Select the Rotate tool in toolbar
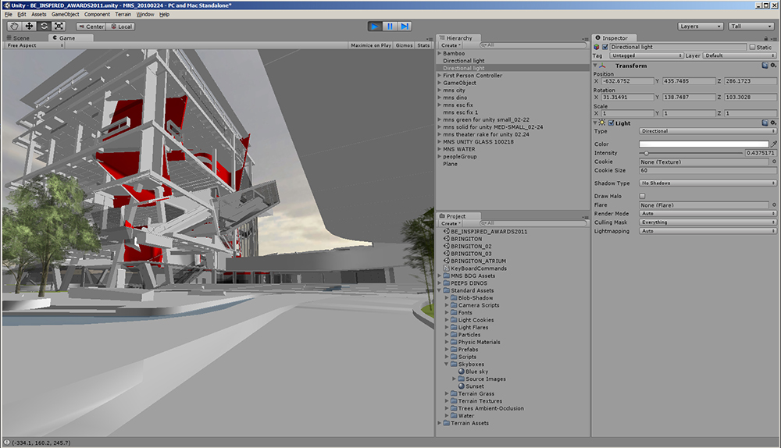The height and width of the screenshot is (448, 781). point(44,26)
